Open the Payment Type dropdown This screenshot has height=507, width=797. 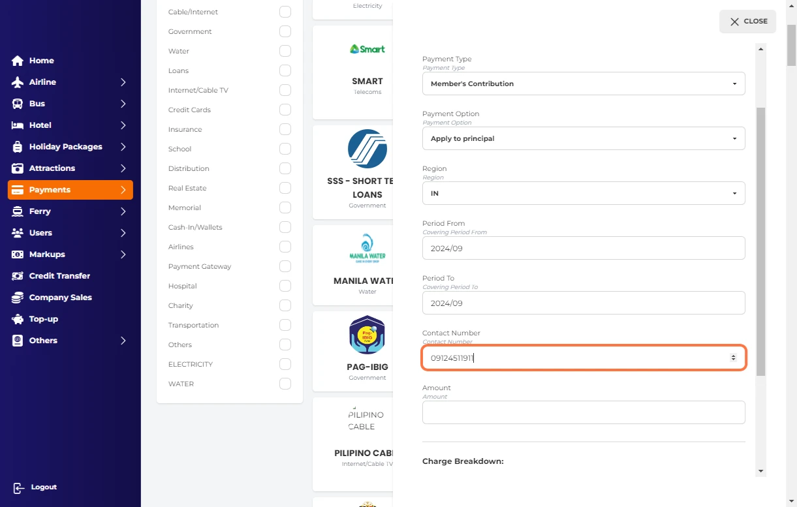click(583, 84)
